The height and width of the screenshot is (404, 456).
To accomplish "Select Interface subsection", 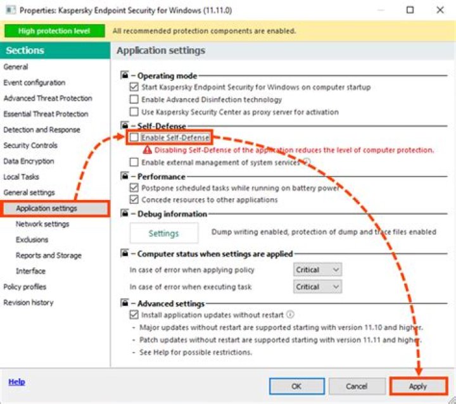I will 30,271.
